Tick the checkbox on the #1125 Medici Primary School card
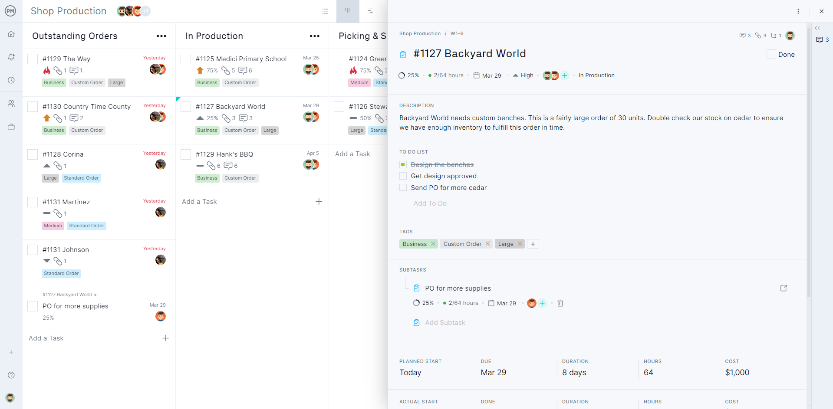Screen dimensions: 833x409 click(186, 59)
